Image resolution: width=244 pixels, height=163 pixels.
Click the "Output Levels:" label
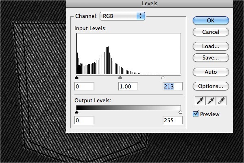[93, 101]
